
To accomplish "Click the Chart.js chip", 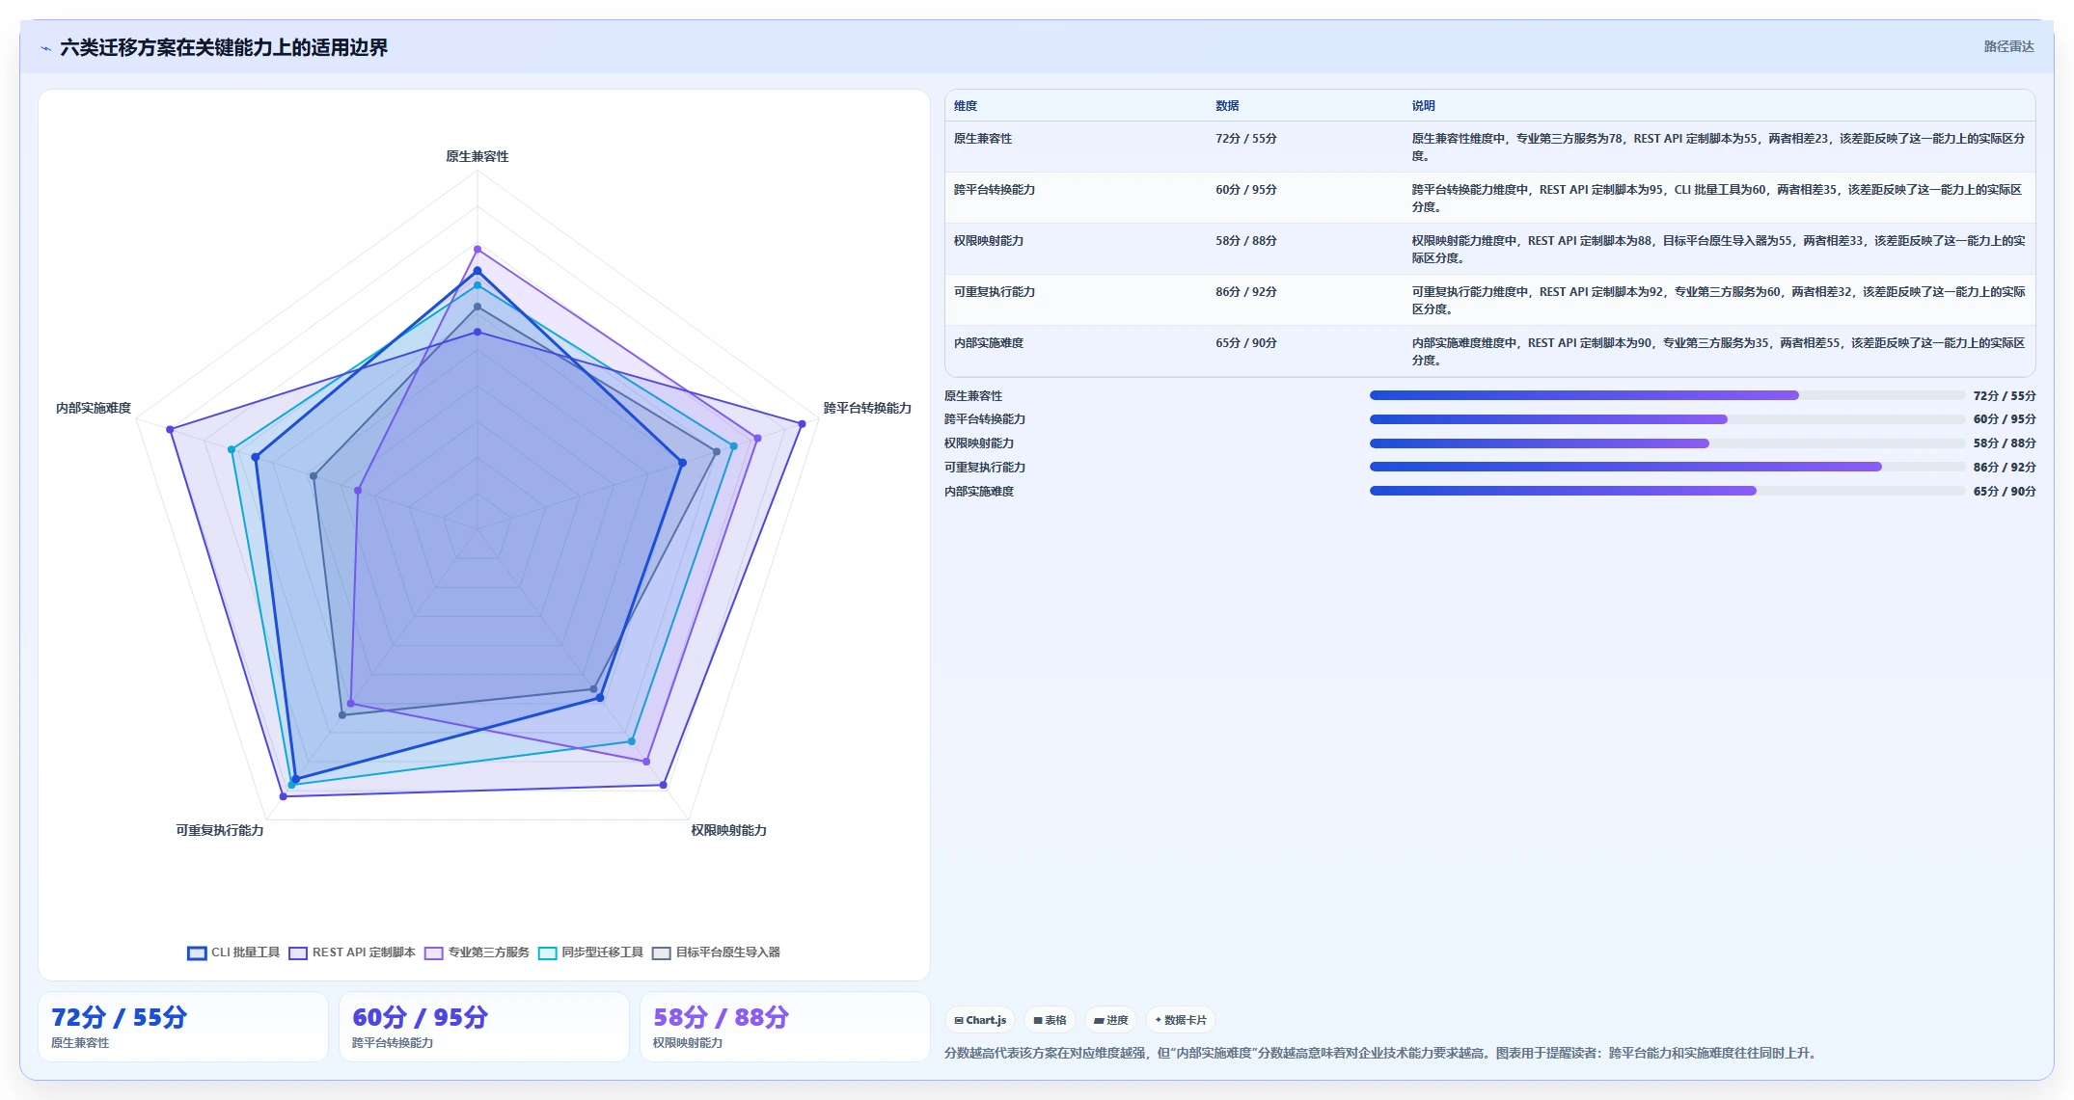I will pyautogui.click(x=980, y=1020).
